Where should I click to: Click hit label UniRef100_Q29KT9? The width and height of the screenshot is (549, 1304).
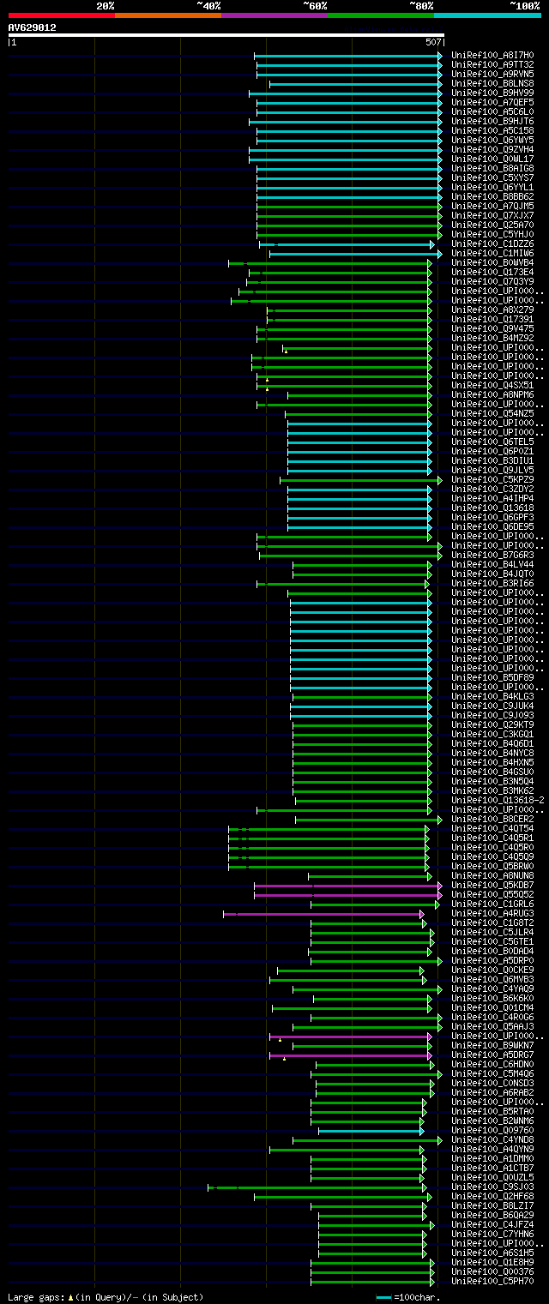click(x=492, y=725)
